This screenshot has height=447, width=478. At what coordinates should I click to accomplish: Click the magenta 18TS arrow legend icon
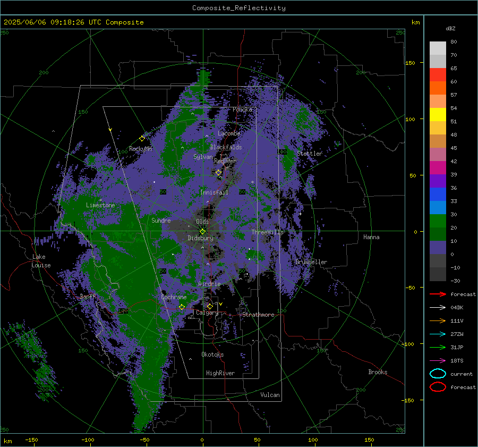(438, 361)
